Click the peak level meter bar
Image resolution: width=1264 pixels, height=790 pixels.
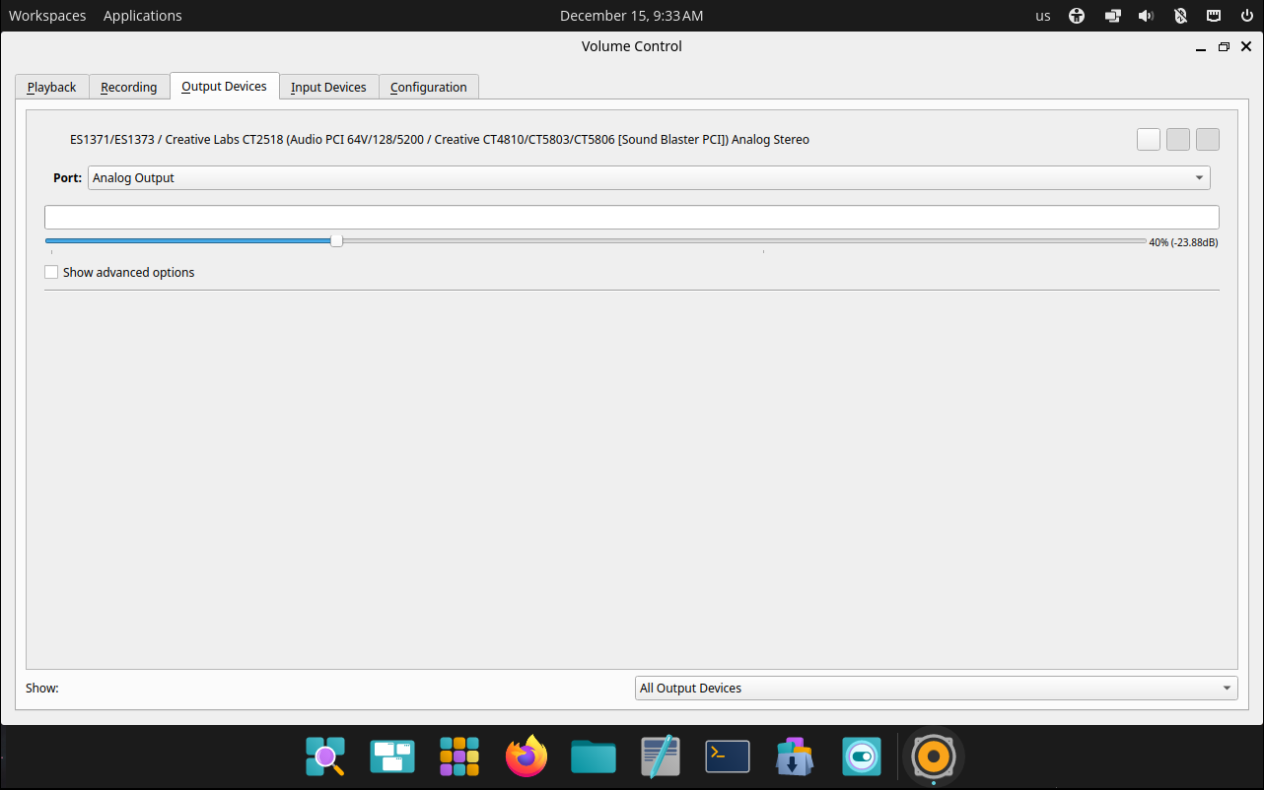tap(631, 216)
